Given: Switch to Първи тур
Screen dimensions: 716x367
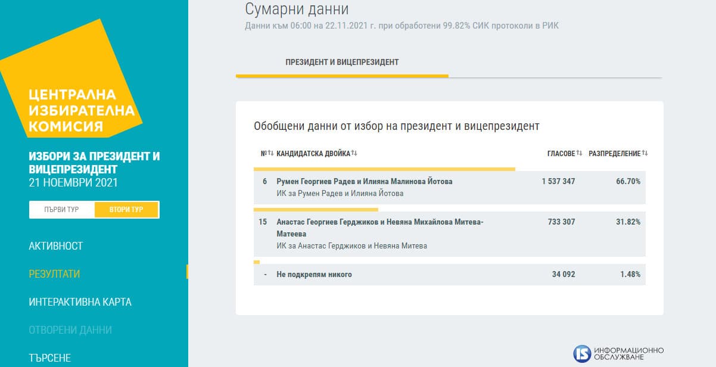Looking at the screenshot, I should tap(61, 210).
